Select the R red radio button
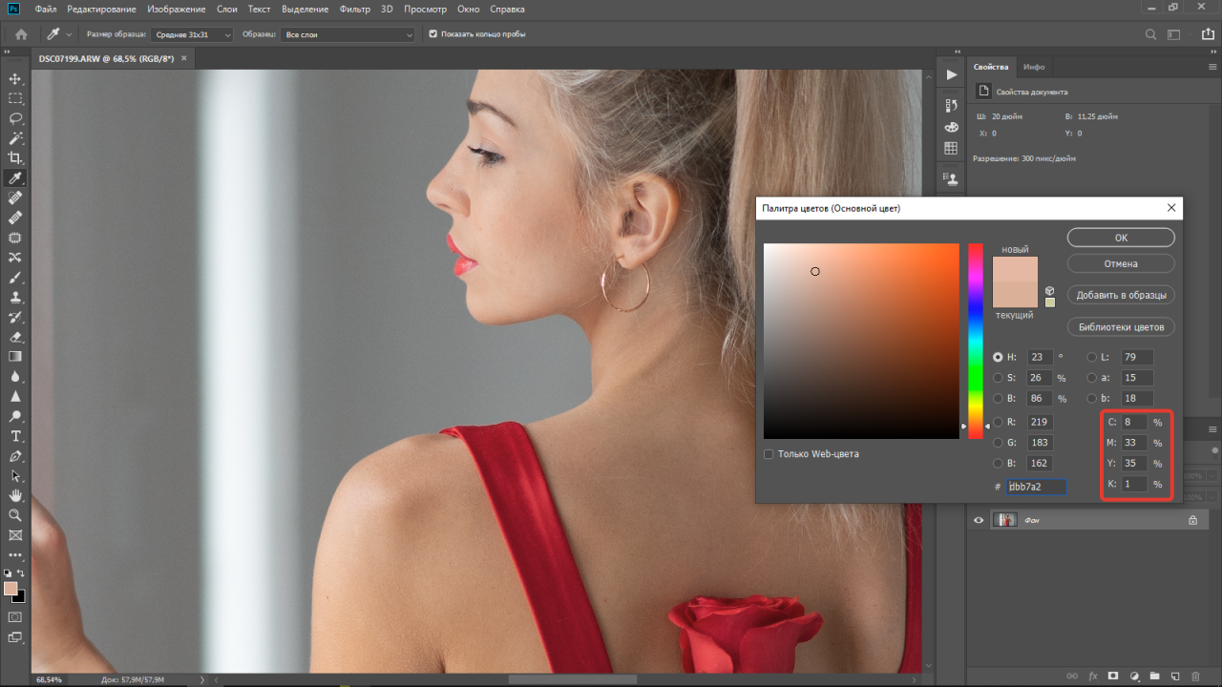Image resolution: width=1222 pixels, height=687 pixels. 998,422
